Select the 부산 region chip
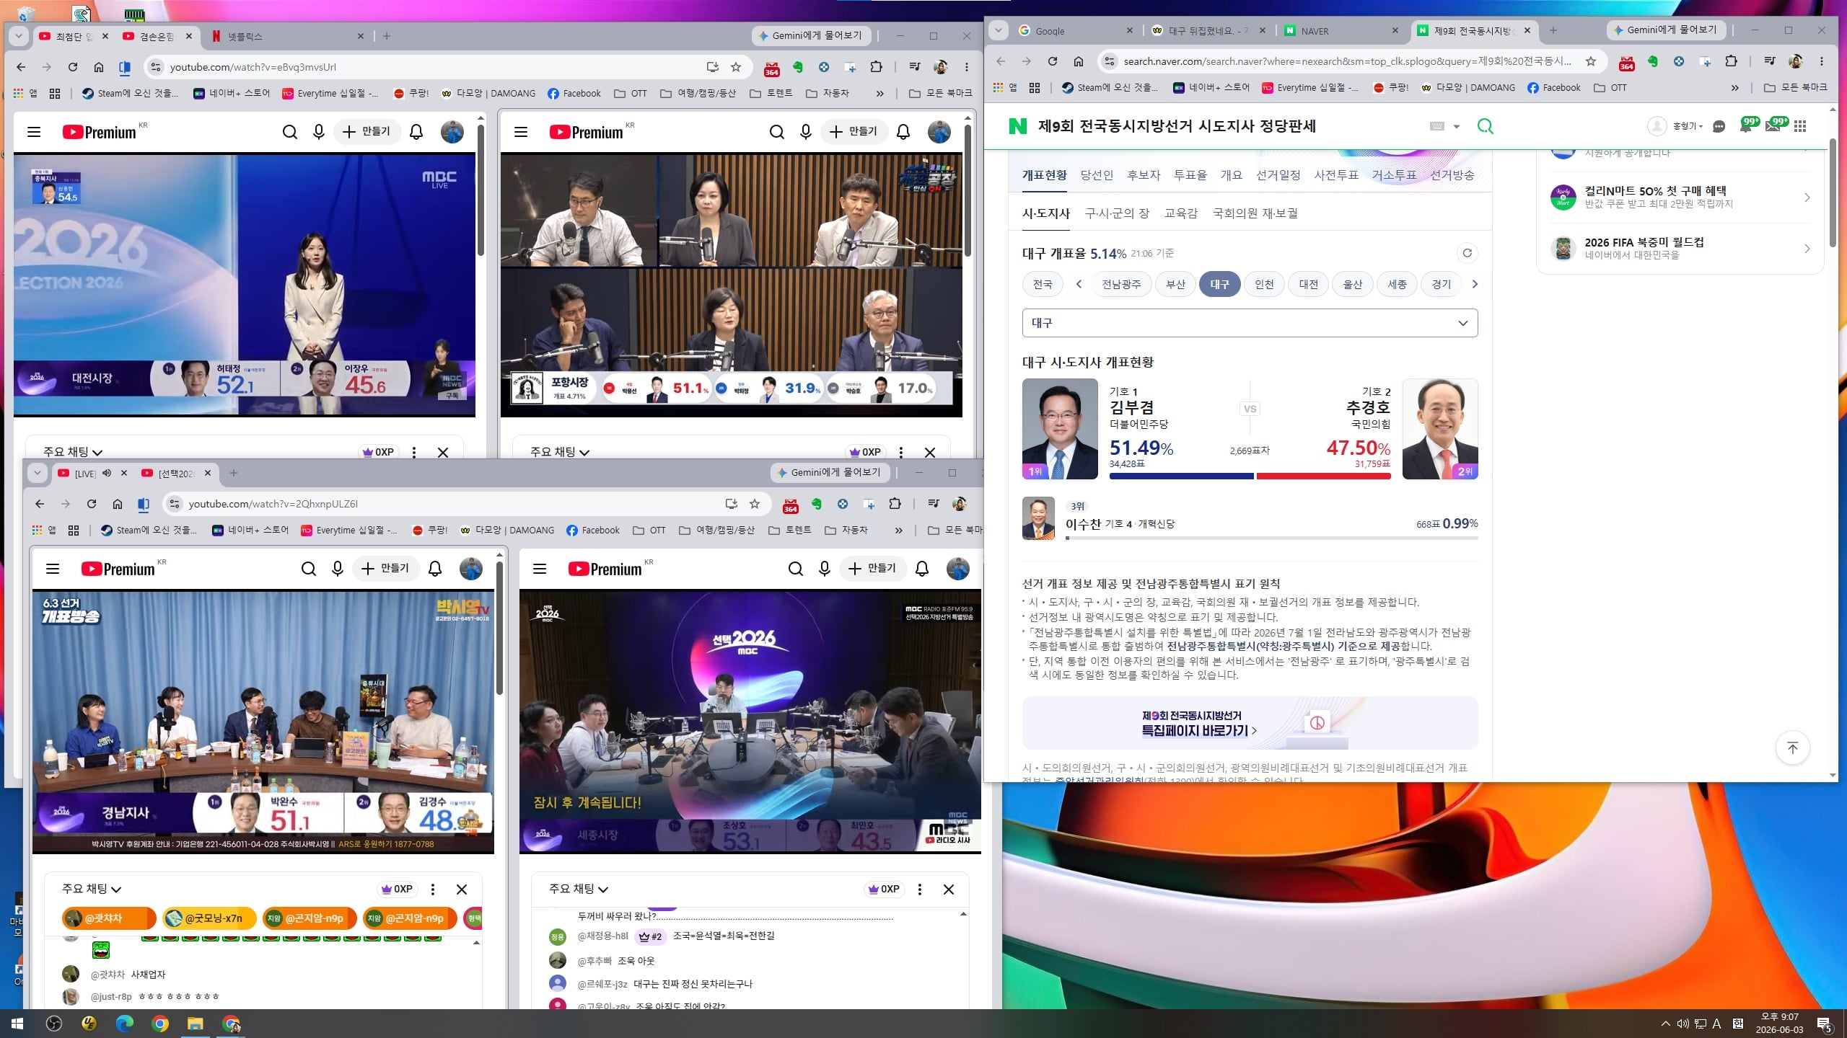Viewport: 1847px width, 1038px height. tap(1175, 284)
